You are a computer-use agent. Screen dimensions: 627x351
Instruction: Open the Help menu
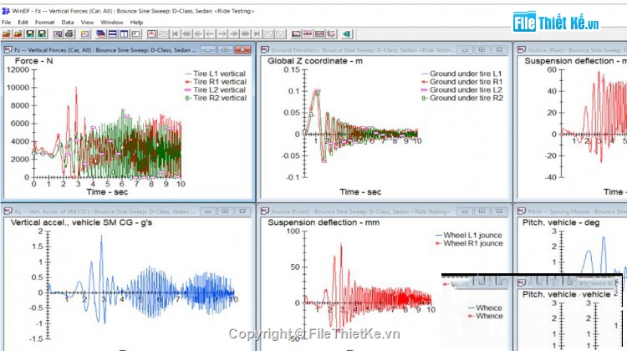click(136, 23)
